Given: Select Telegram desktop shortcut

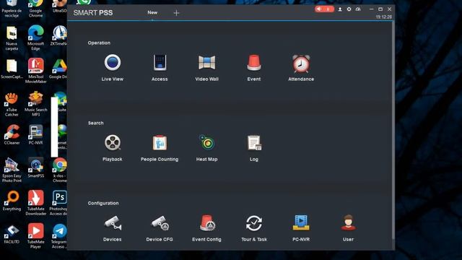Looking at the screenshot, I should pos(59,236).
